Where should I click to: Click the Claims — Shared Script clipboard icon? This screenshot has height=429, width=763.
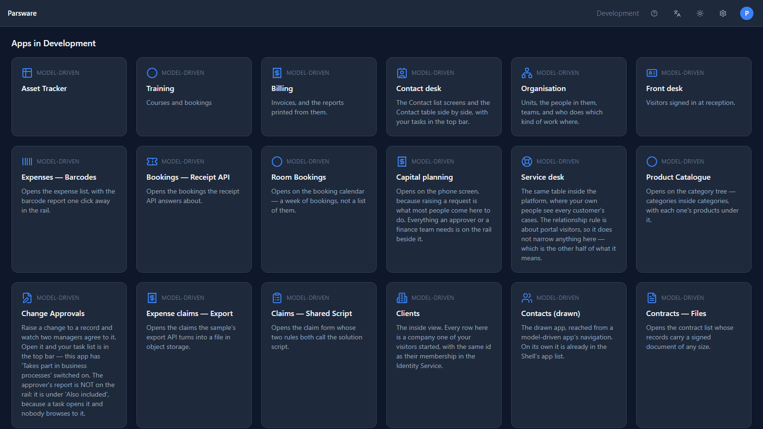(277, 298)
